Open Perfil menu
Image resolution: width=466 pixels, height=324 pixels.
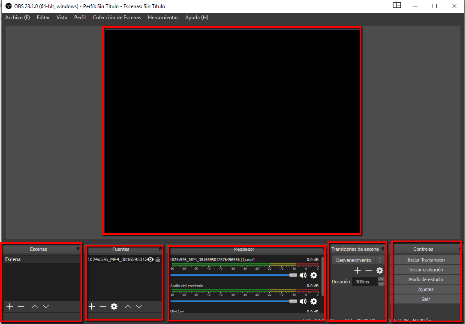pyautogui.click(x=80, y=18)
